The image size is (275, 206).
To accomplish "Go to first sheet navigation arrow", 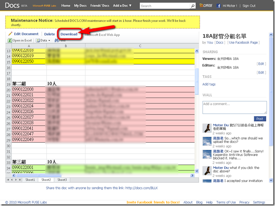I will (x=8, y=180).
